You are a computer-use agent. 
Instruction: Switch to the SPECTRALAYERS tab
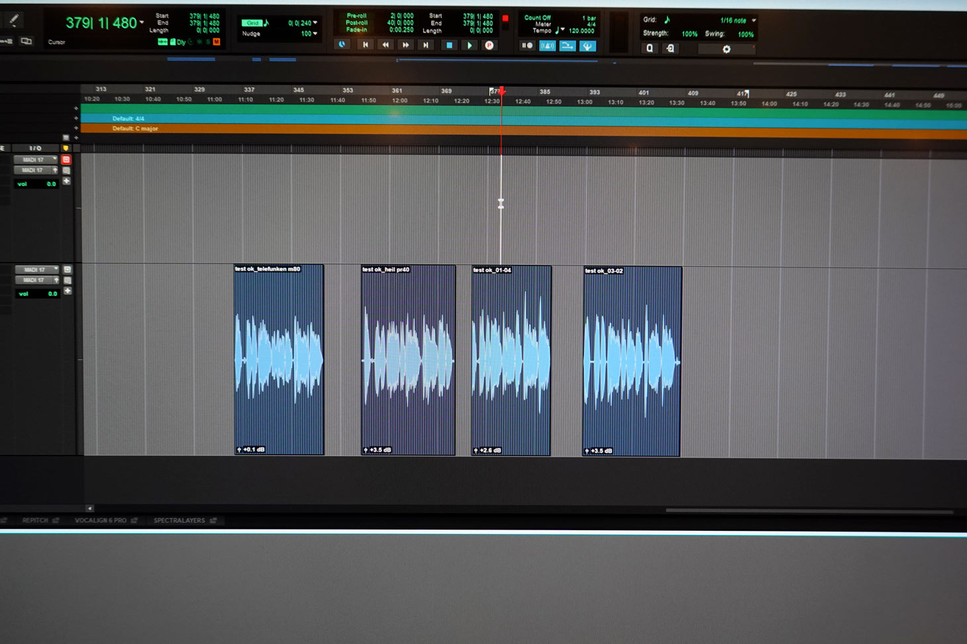(179, 520)
